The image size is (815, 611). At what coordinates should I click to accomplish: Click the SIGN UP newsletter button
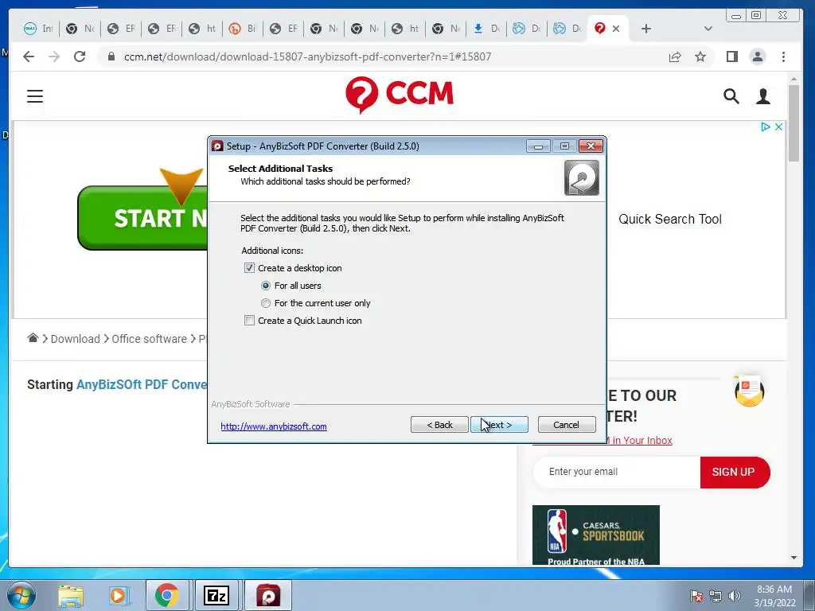(x=735, y=473)
